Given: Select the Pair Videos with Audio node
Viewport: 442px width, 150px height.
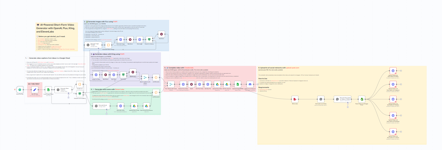Looking at the screenshot, I should tap(171, 84).
